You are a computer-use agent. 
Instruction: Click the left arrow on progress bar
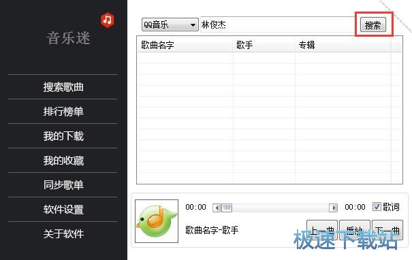(x=217, y=208)
